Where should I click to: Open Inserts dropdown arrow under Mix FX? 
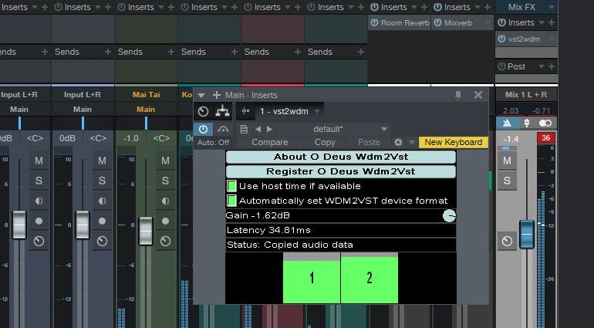(542, 22)
